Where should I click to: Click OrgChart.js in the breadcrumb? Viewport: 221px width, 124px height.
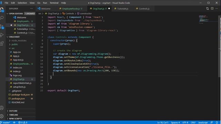pyautogui.click(x=54, y=13)
